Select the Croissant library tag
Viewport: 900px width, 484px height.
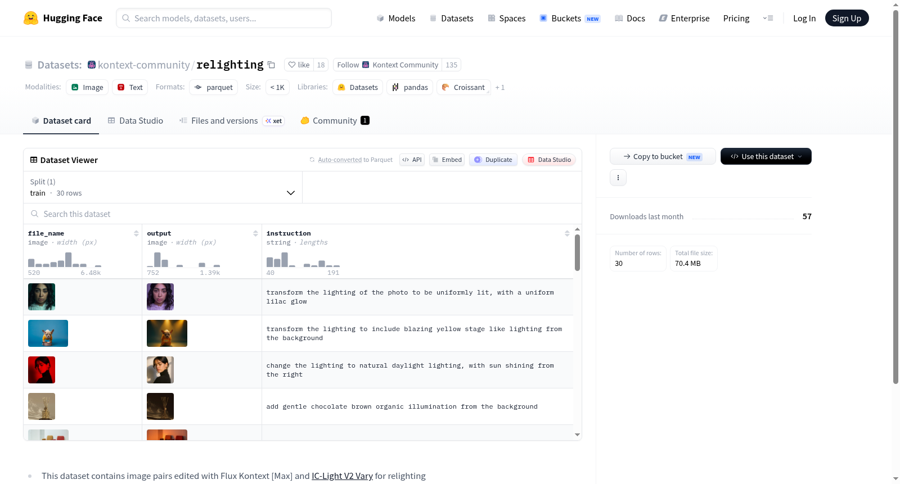[463, 87]
